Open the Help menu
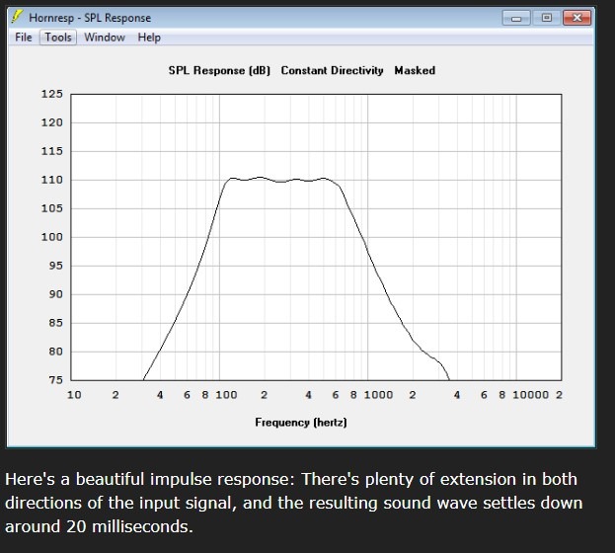The height and width of the screenshot is (553, 615). pyautogui.click(x=149, y=38)
